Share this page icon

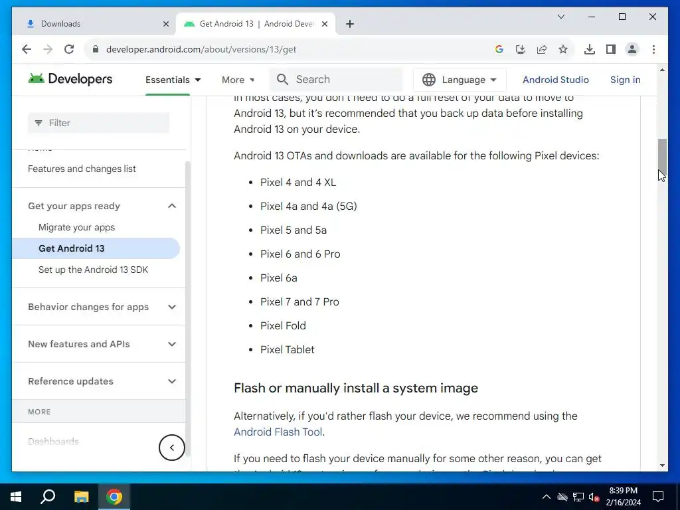(542, 49)
